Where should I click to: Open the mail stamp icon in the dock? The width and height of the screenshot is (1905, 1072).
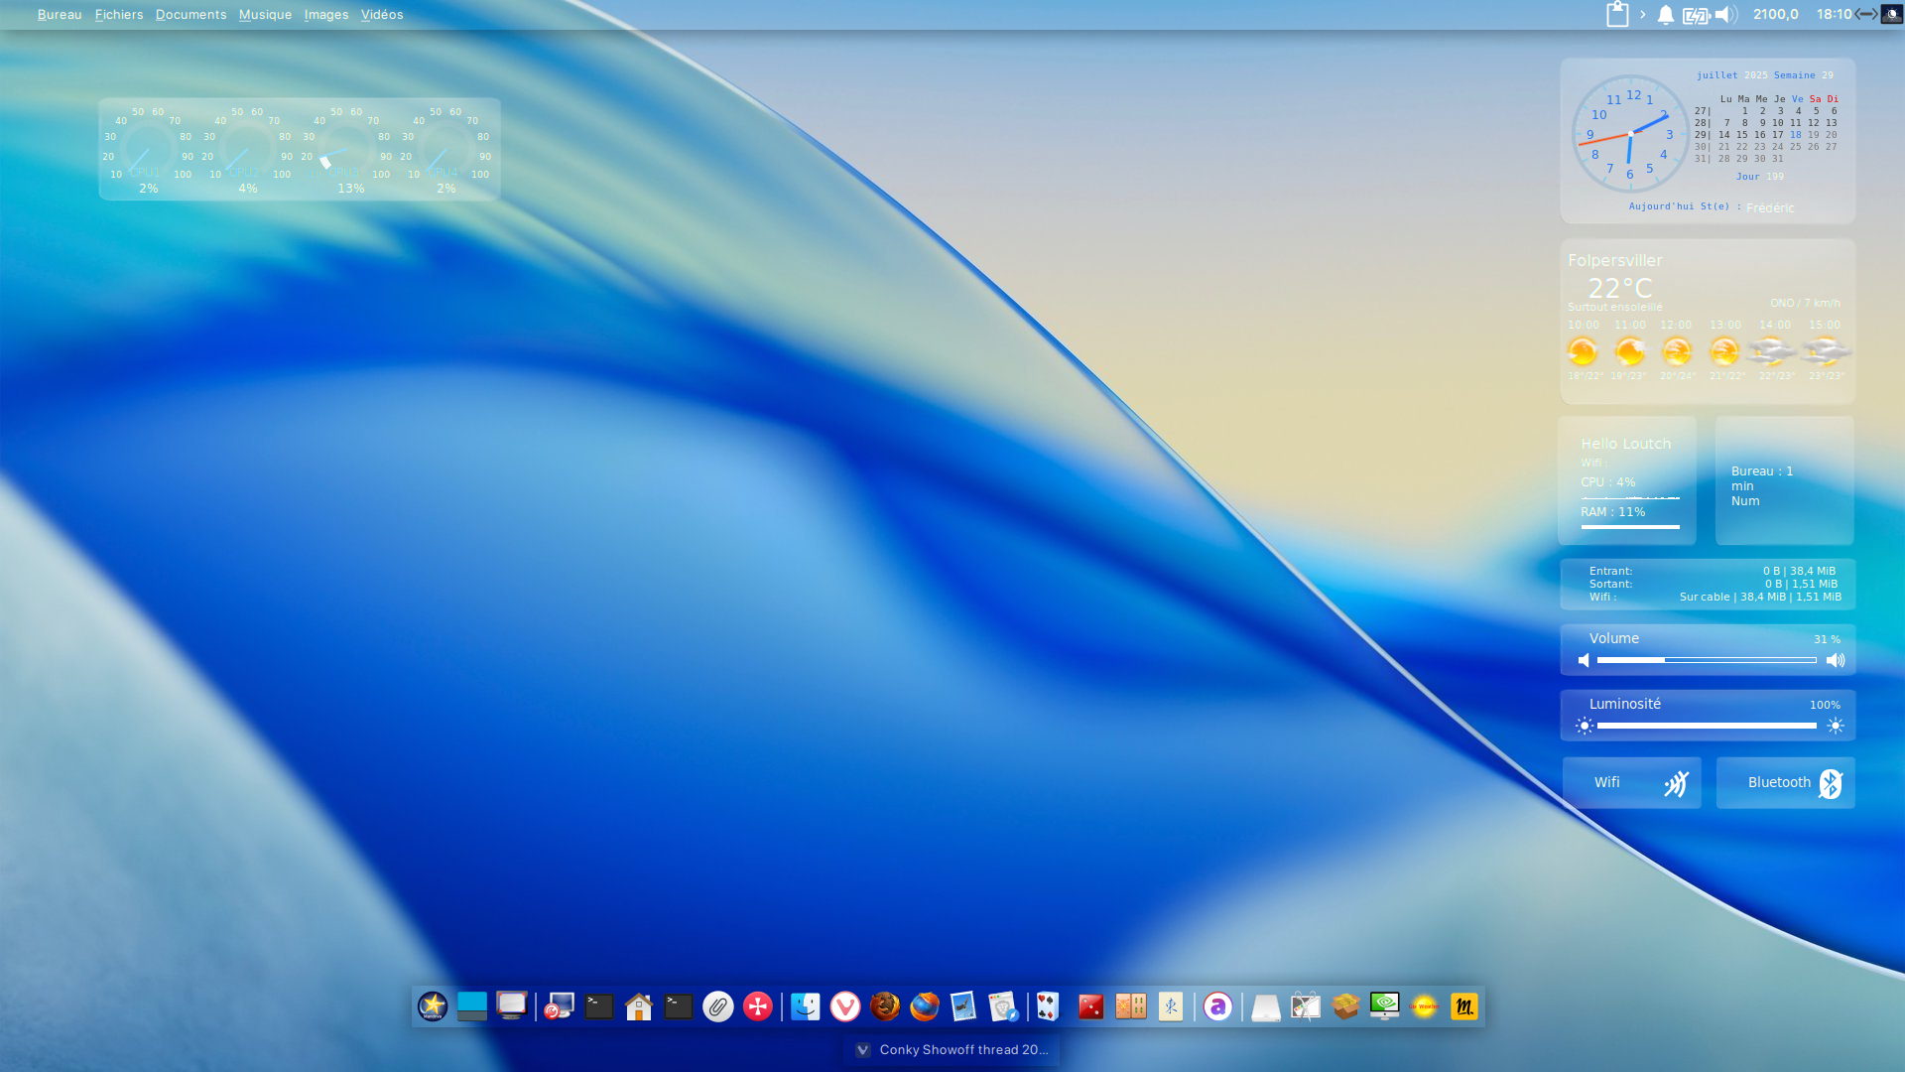click(964, 1006)
